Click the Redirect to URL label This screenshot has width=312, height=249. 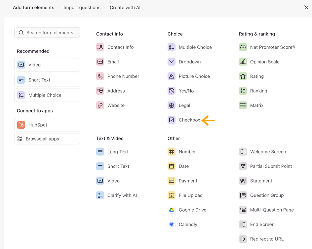click(x=267, y=239)
